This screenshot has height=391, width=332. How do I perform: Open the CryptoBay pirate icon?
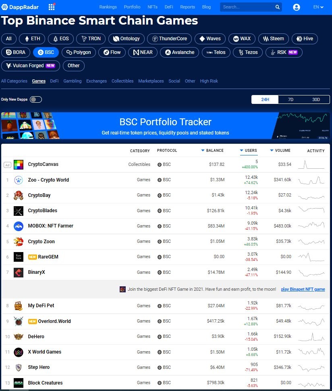[19, 195]
